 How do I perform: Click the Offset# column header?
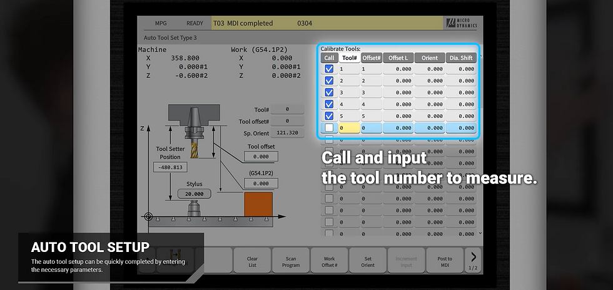[x=372, y=57]
